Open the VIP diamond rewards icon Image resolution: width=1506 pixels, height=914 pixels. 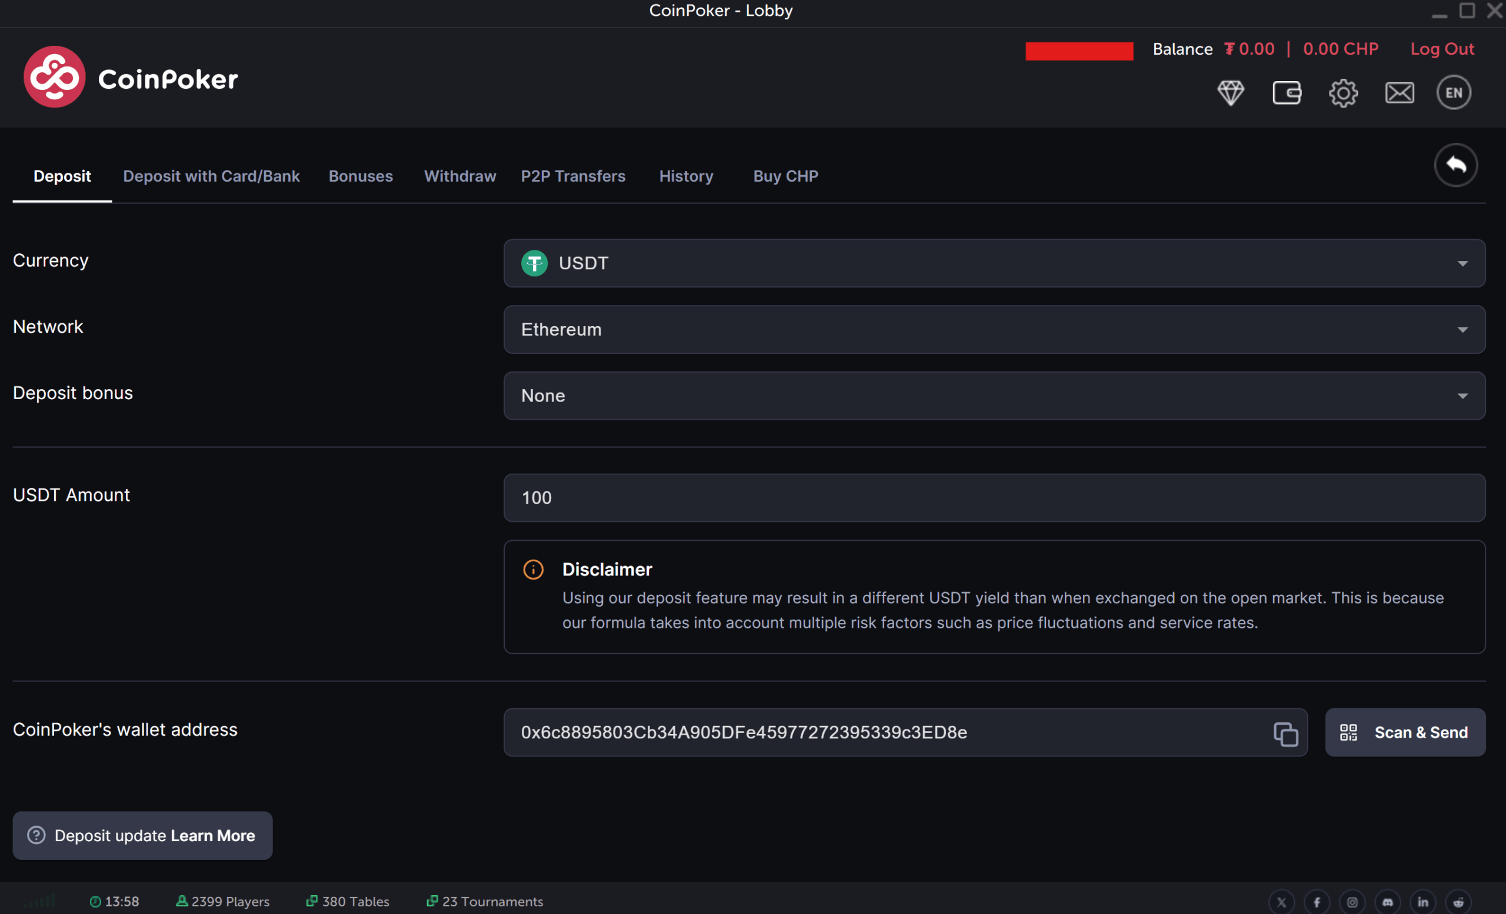tap(1230, 93)
